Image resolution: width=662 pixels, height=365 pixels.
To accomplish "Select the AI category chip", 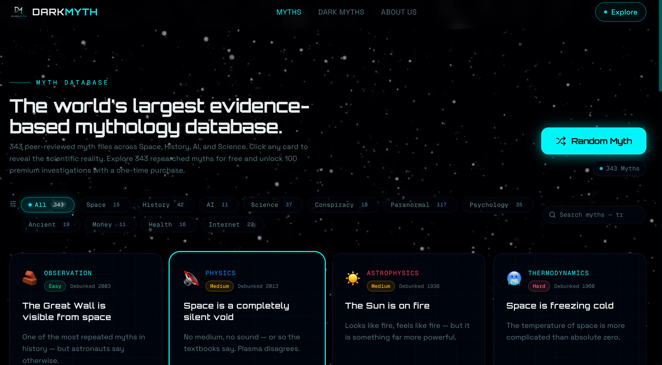I will [219, 205].
